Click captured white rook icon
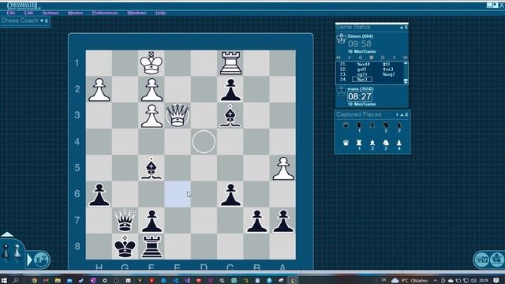The width and height of the screenshot is (505, 284). (359, 143)
